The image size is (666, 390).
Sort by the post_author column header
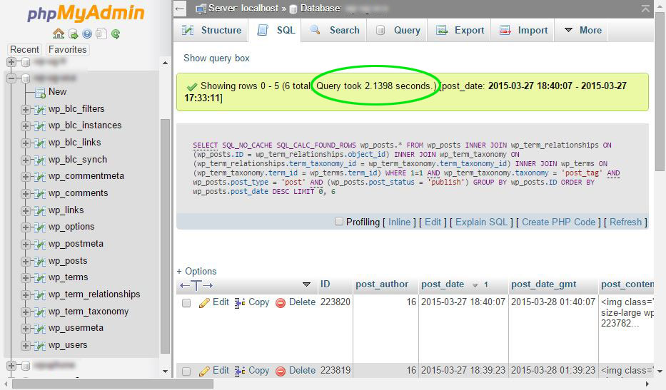coord(382,284)
